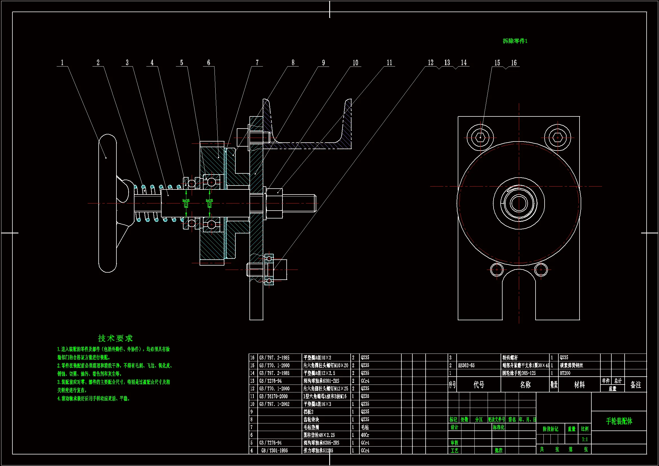Image resolution: width=659 pixels, height=466 pixels.
Task: Click the HT200 material cell
Action: [x=565, y=373]
